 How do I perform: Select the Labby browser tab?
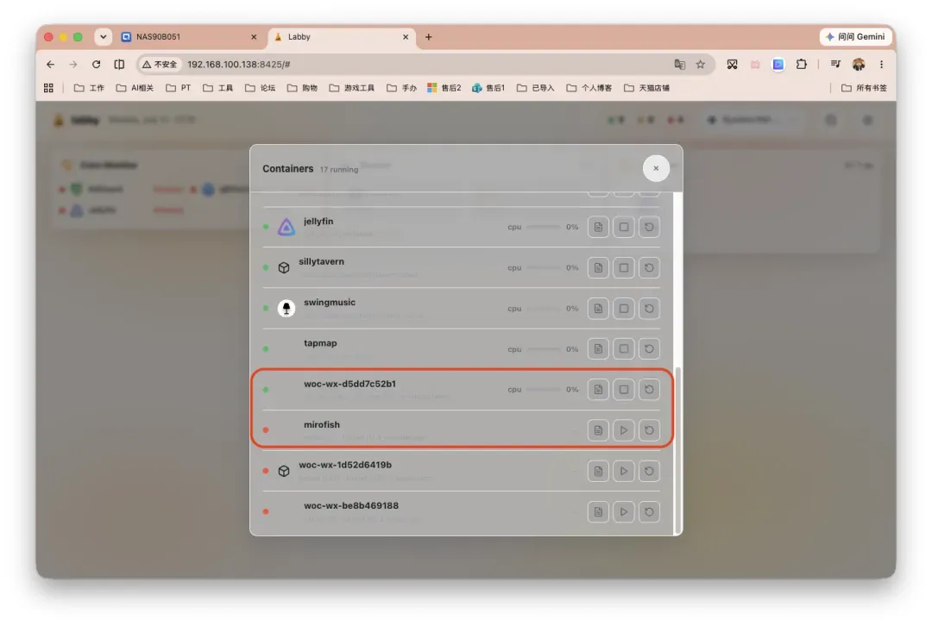[x=342, y=37]
